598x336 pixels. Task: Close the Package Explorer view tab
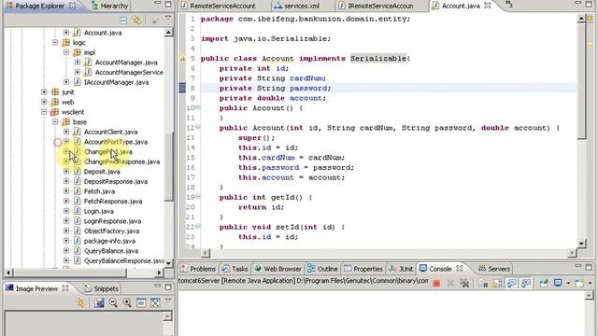(x=72, y=6)
